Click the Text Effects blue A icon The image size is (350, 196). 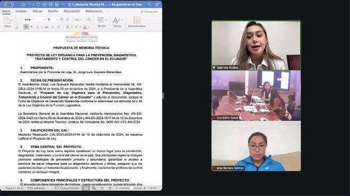click(x=68, y=27)
